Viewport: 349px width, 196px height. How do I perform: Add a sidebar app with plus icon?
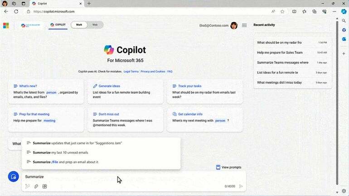pos(344,53)
